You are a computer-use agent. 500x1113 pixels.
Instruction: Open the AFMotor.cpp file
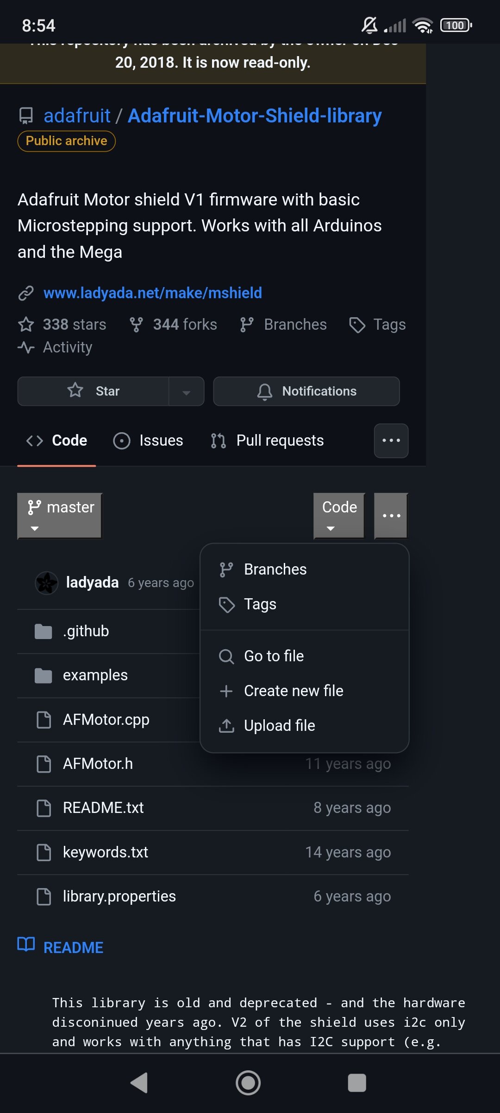(x=106, y=720)
